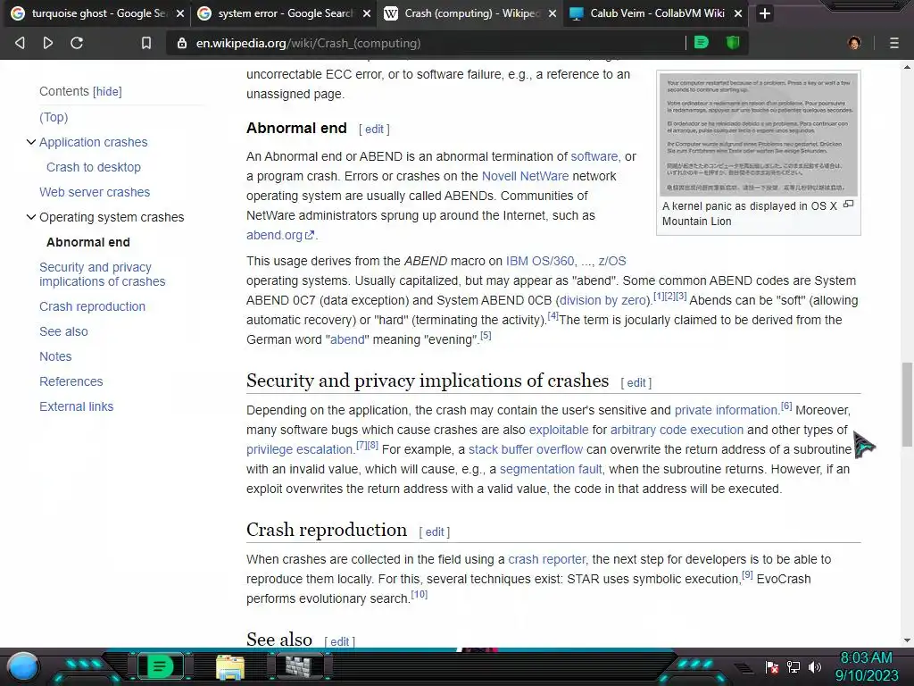Viewport: 914px width, 686px height.
Task: Go to Crash to desktop in contents
Action: [94, 167]
